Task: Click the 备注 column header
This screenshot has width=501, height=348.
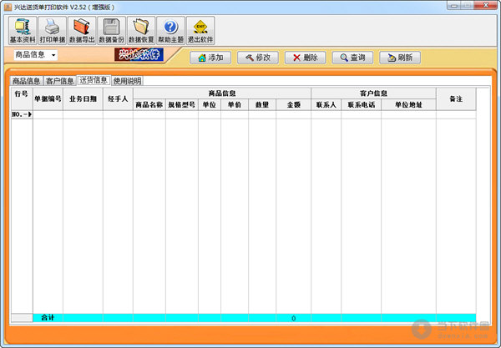Action: [456, 99]
